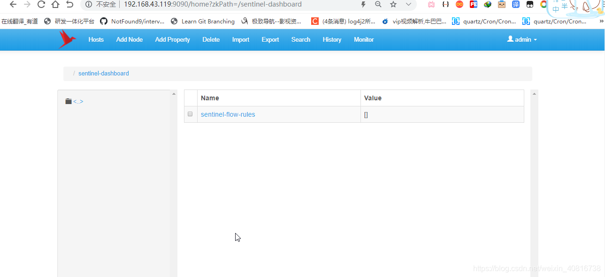Click the Name column header
Screen dimensions: 605x277
(279, 98)
